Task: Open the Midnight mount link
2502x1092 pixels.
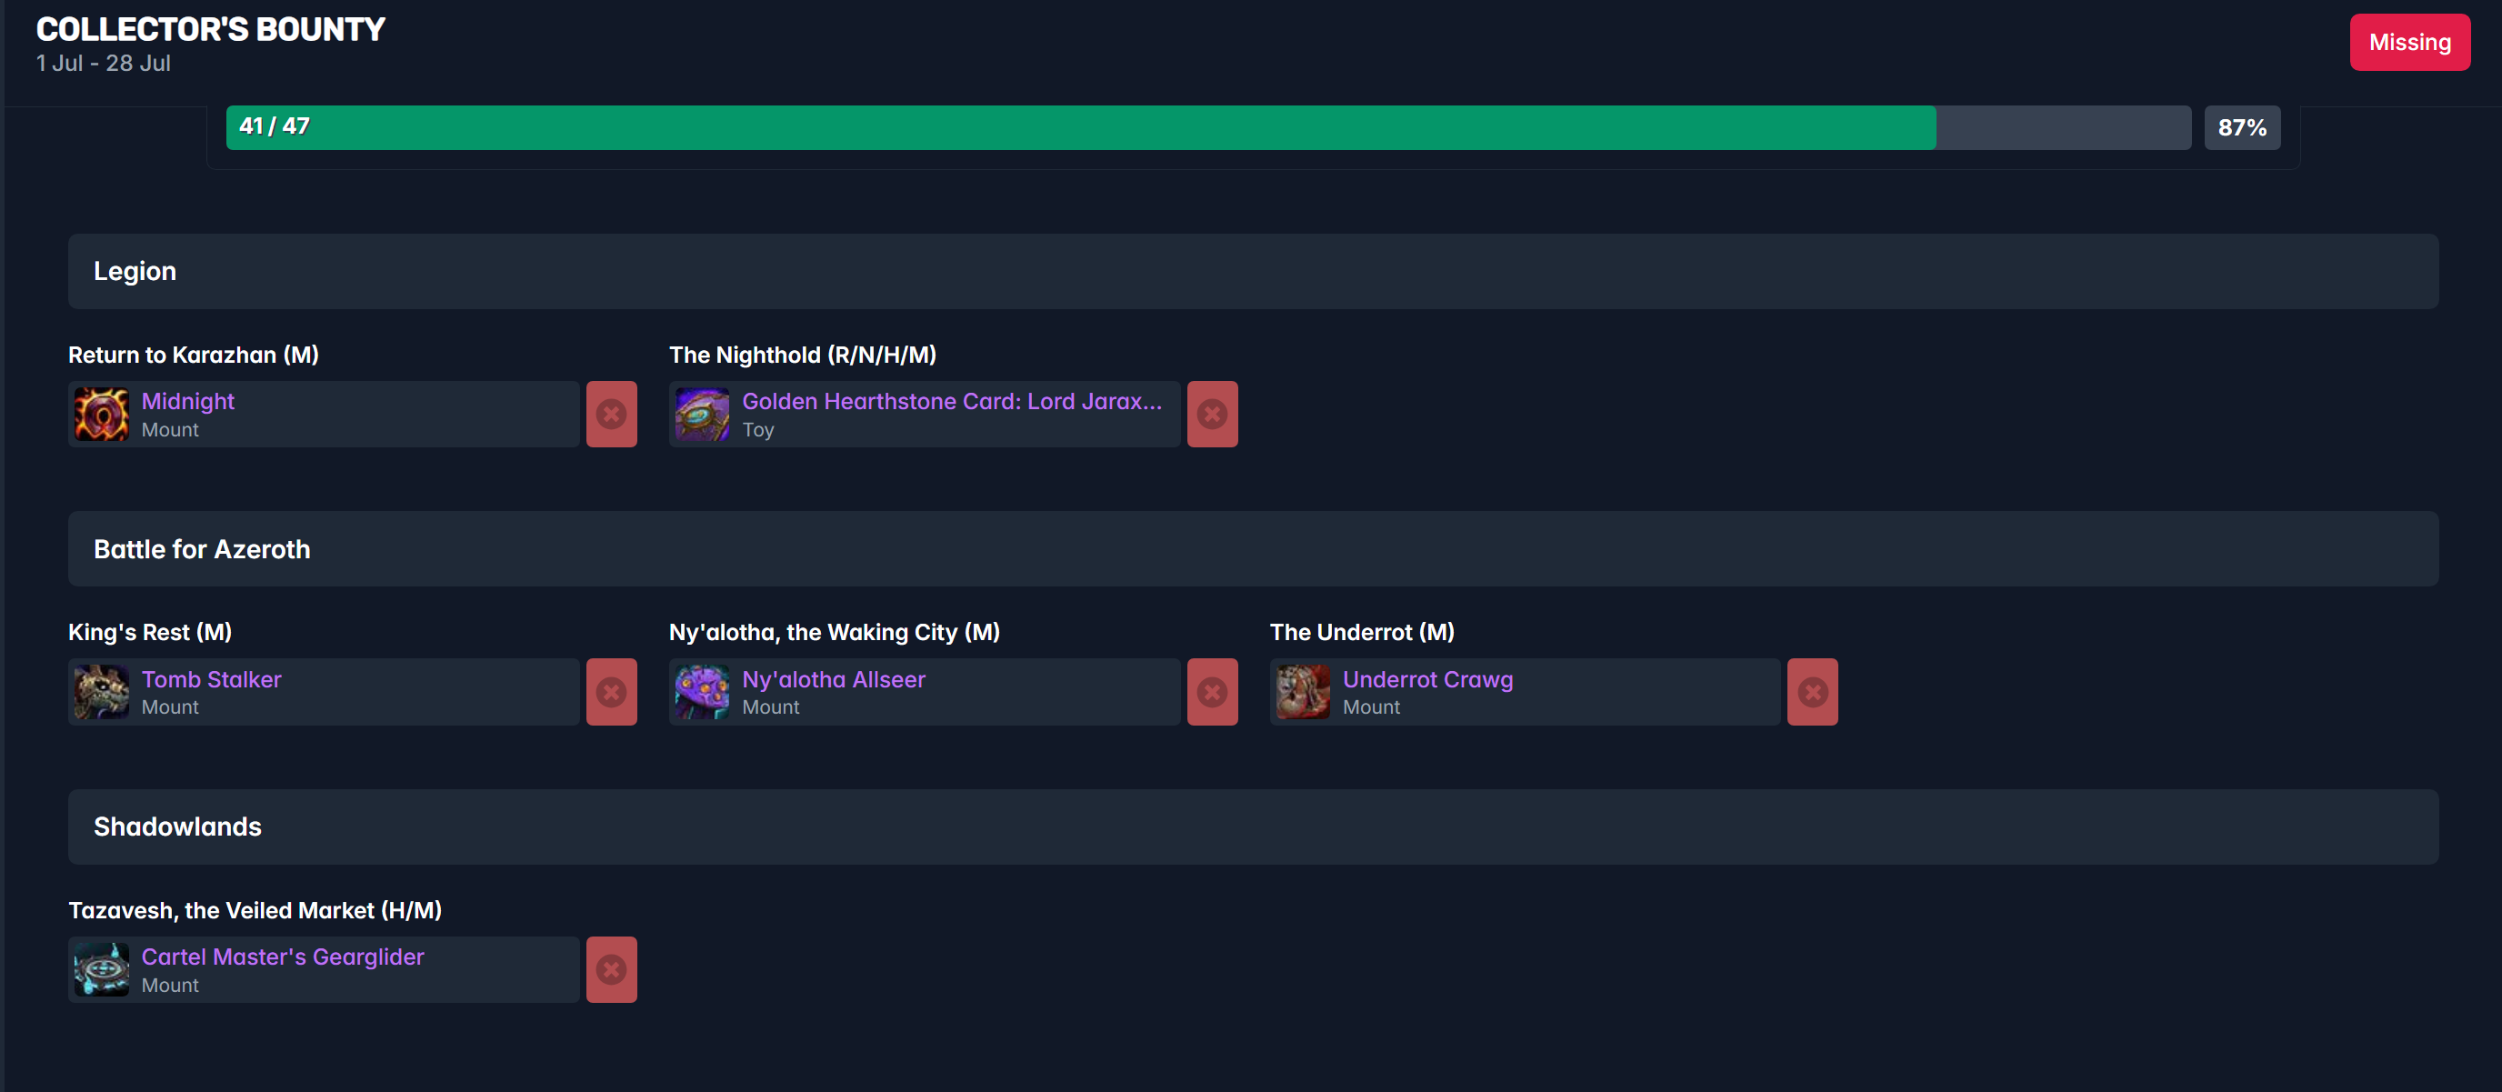Action: coord(187,401)
